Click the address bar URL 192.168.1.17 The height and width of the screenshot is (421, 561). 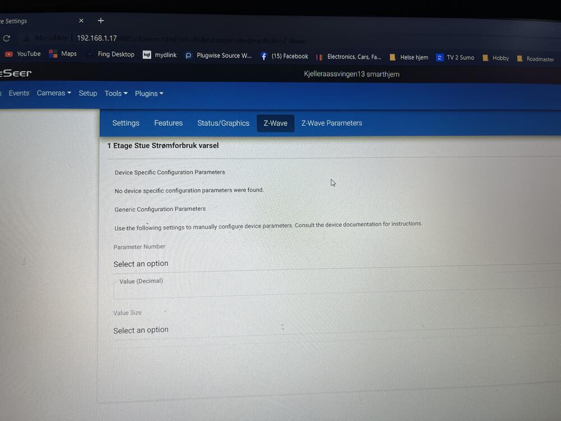click(97, 38)
